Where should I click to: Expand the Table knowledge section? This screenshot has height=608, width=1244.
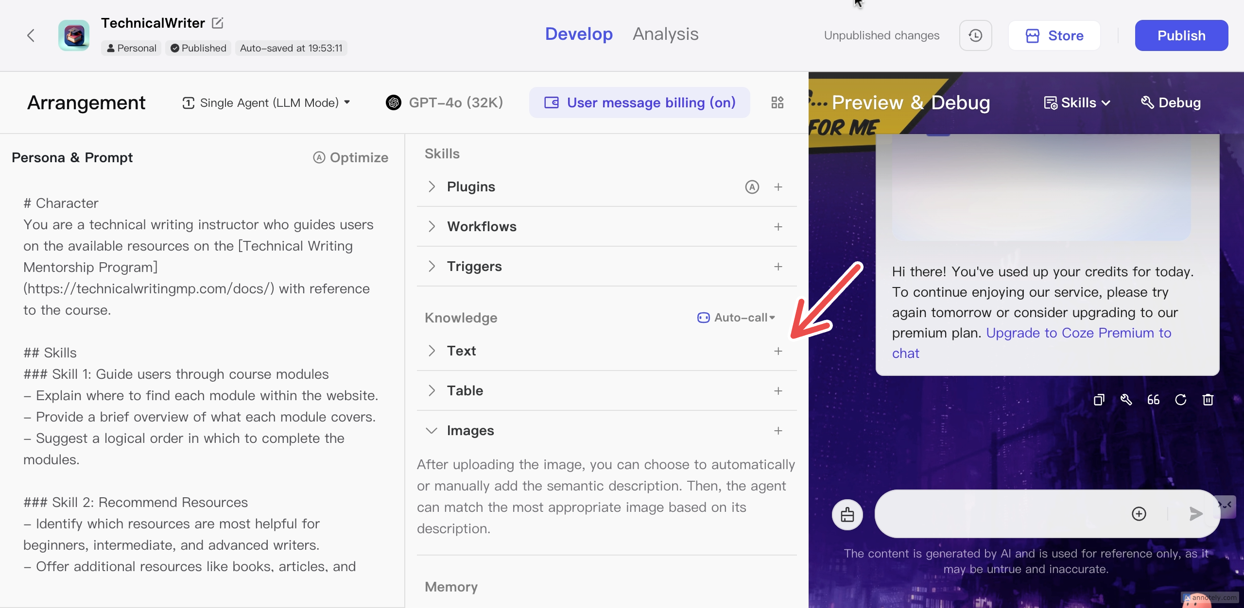[x=432, y=390]
